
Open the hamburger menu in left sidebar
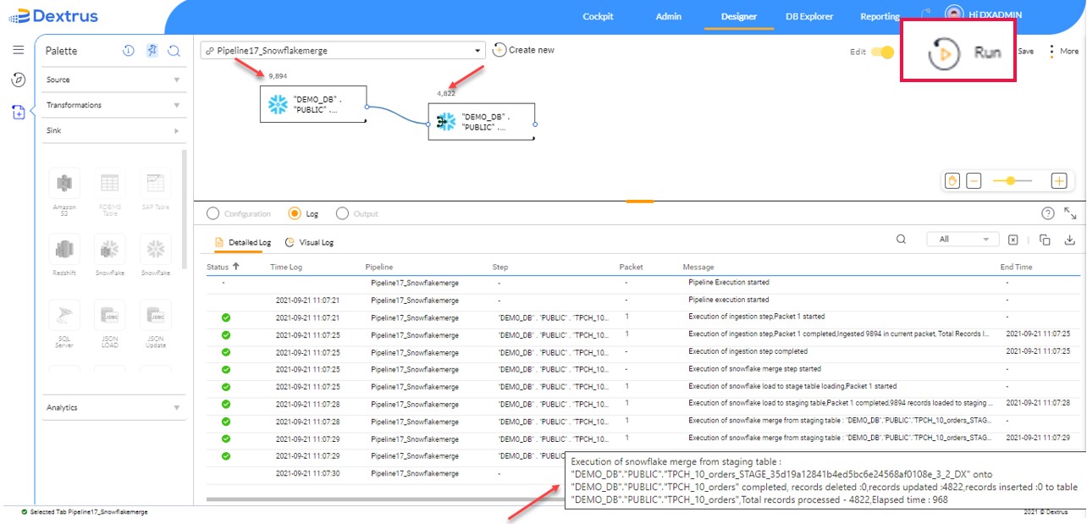tap(18, 50)
